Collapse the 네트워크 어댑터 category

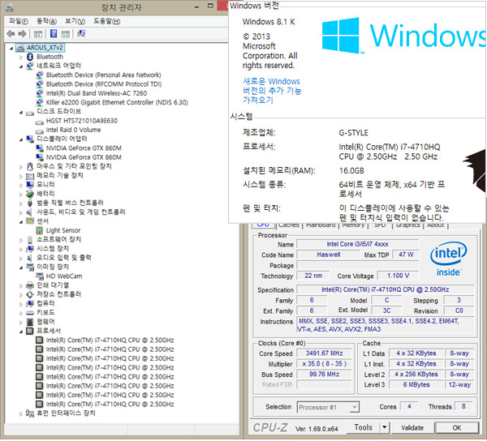(x=21, y=66)
